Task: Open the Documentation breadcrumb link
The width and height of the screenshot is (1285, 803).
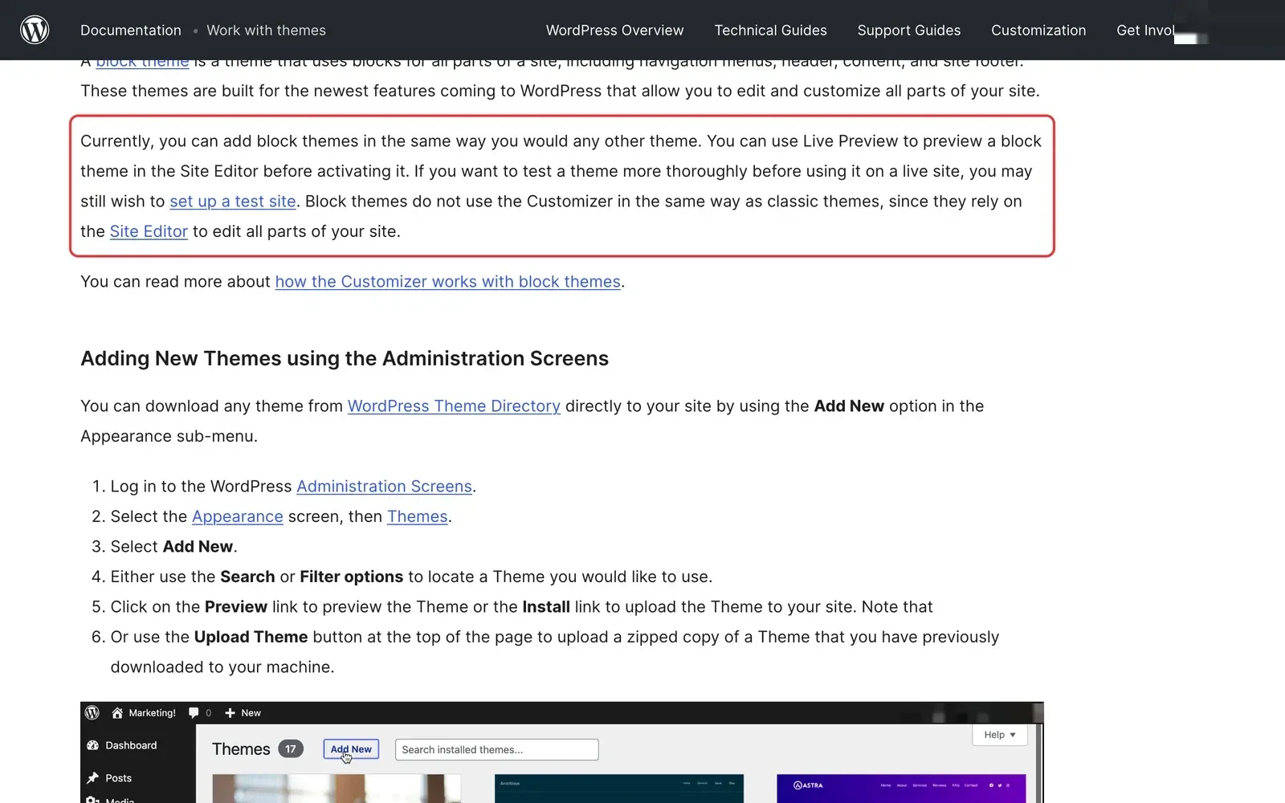Action: [x=131, y=31]
